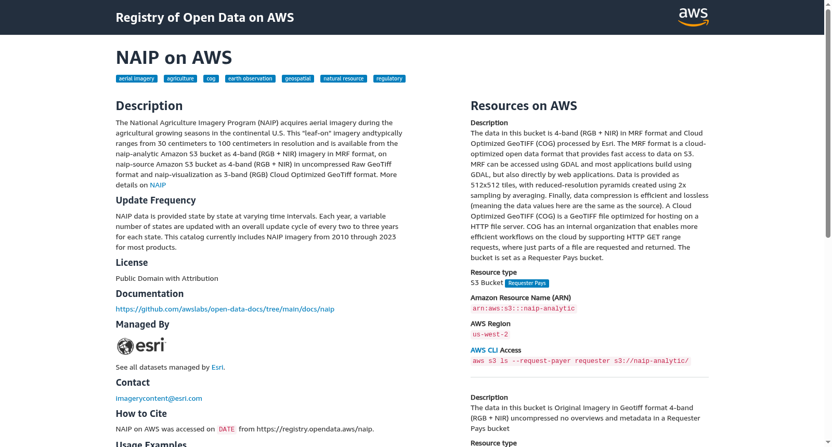This screenshot has height=447, width=832.
Task: Click the 'NAIP on AWS' page title
Action: pos(174,58)
